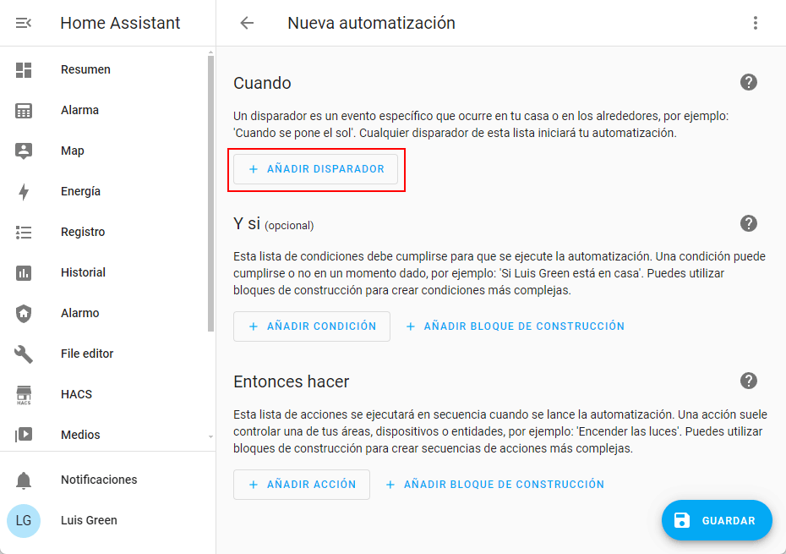The image size is (786, 554).
Task: Click the Map sidebar icon
Action: pyautogui.click(x=24, y=151)
